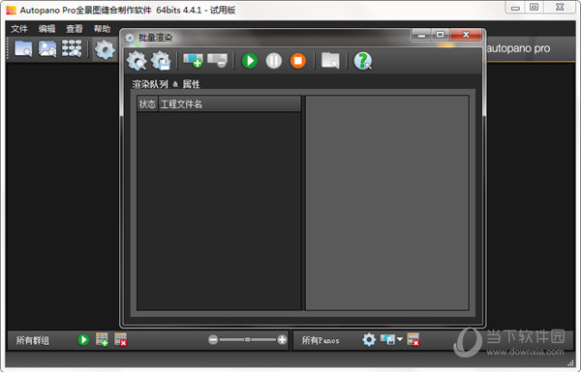Click the gear with save disk icon
This screenshot has height=372, width=581.
(161, 61)
